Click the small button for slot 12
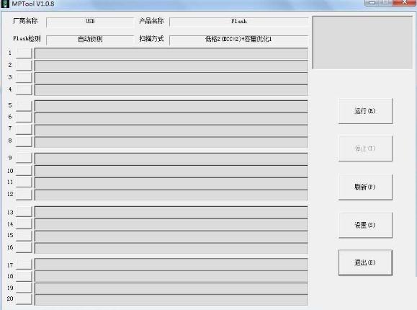This screenshot has width=417, height=310. (x=24, y=195)
